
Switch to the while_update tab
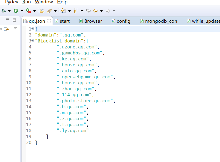click(x=204, y=21)
